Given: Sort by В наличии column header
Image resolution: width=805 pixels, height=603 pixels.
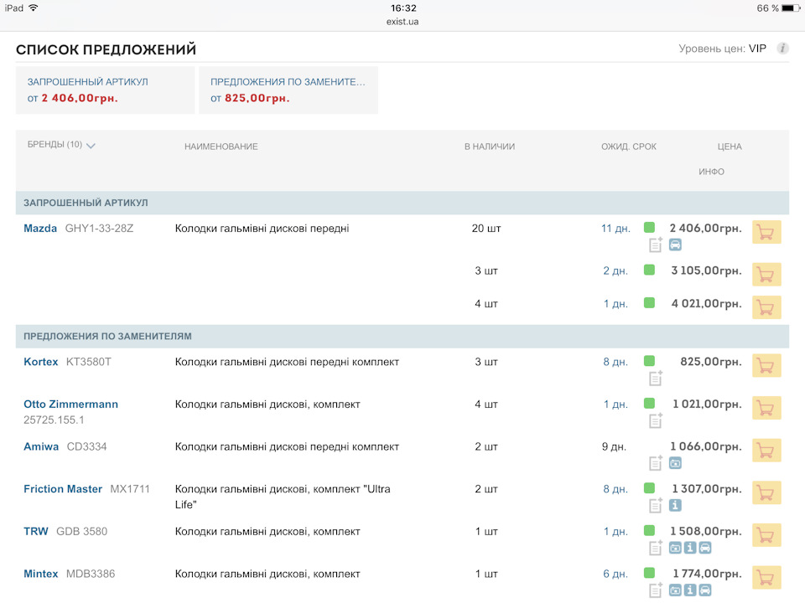Looking at the screenshot, I should [x=490, y=147].
